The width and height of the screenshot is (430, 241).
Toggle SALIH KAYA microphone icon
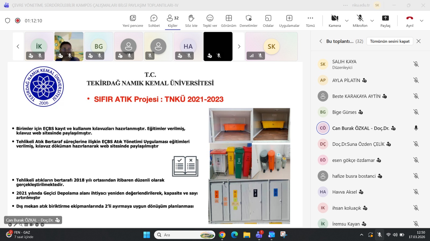click(x=416, y=64)
